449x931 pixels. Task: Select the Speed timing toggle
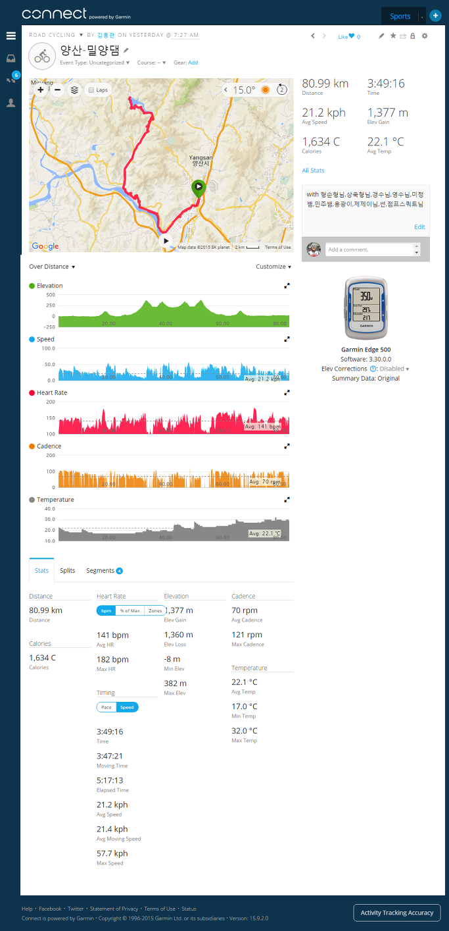[127, 707]
